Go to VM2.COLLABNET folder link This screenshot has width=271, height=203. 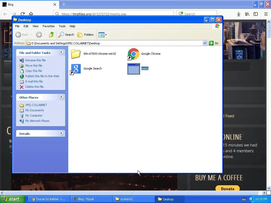(x=36, y=105)
